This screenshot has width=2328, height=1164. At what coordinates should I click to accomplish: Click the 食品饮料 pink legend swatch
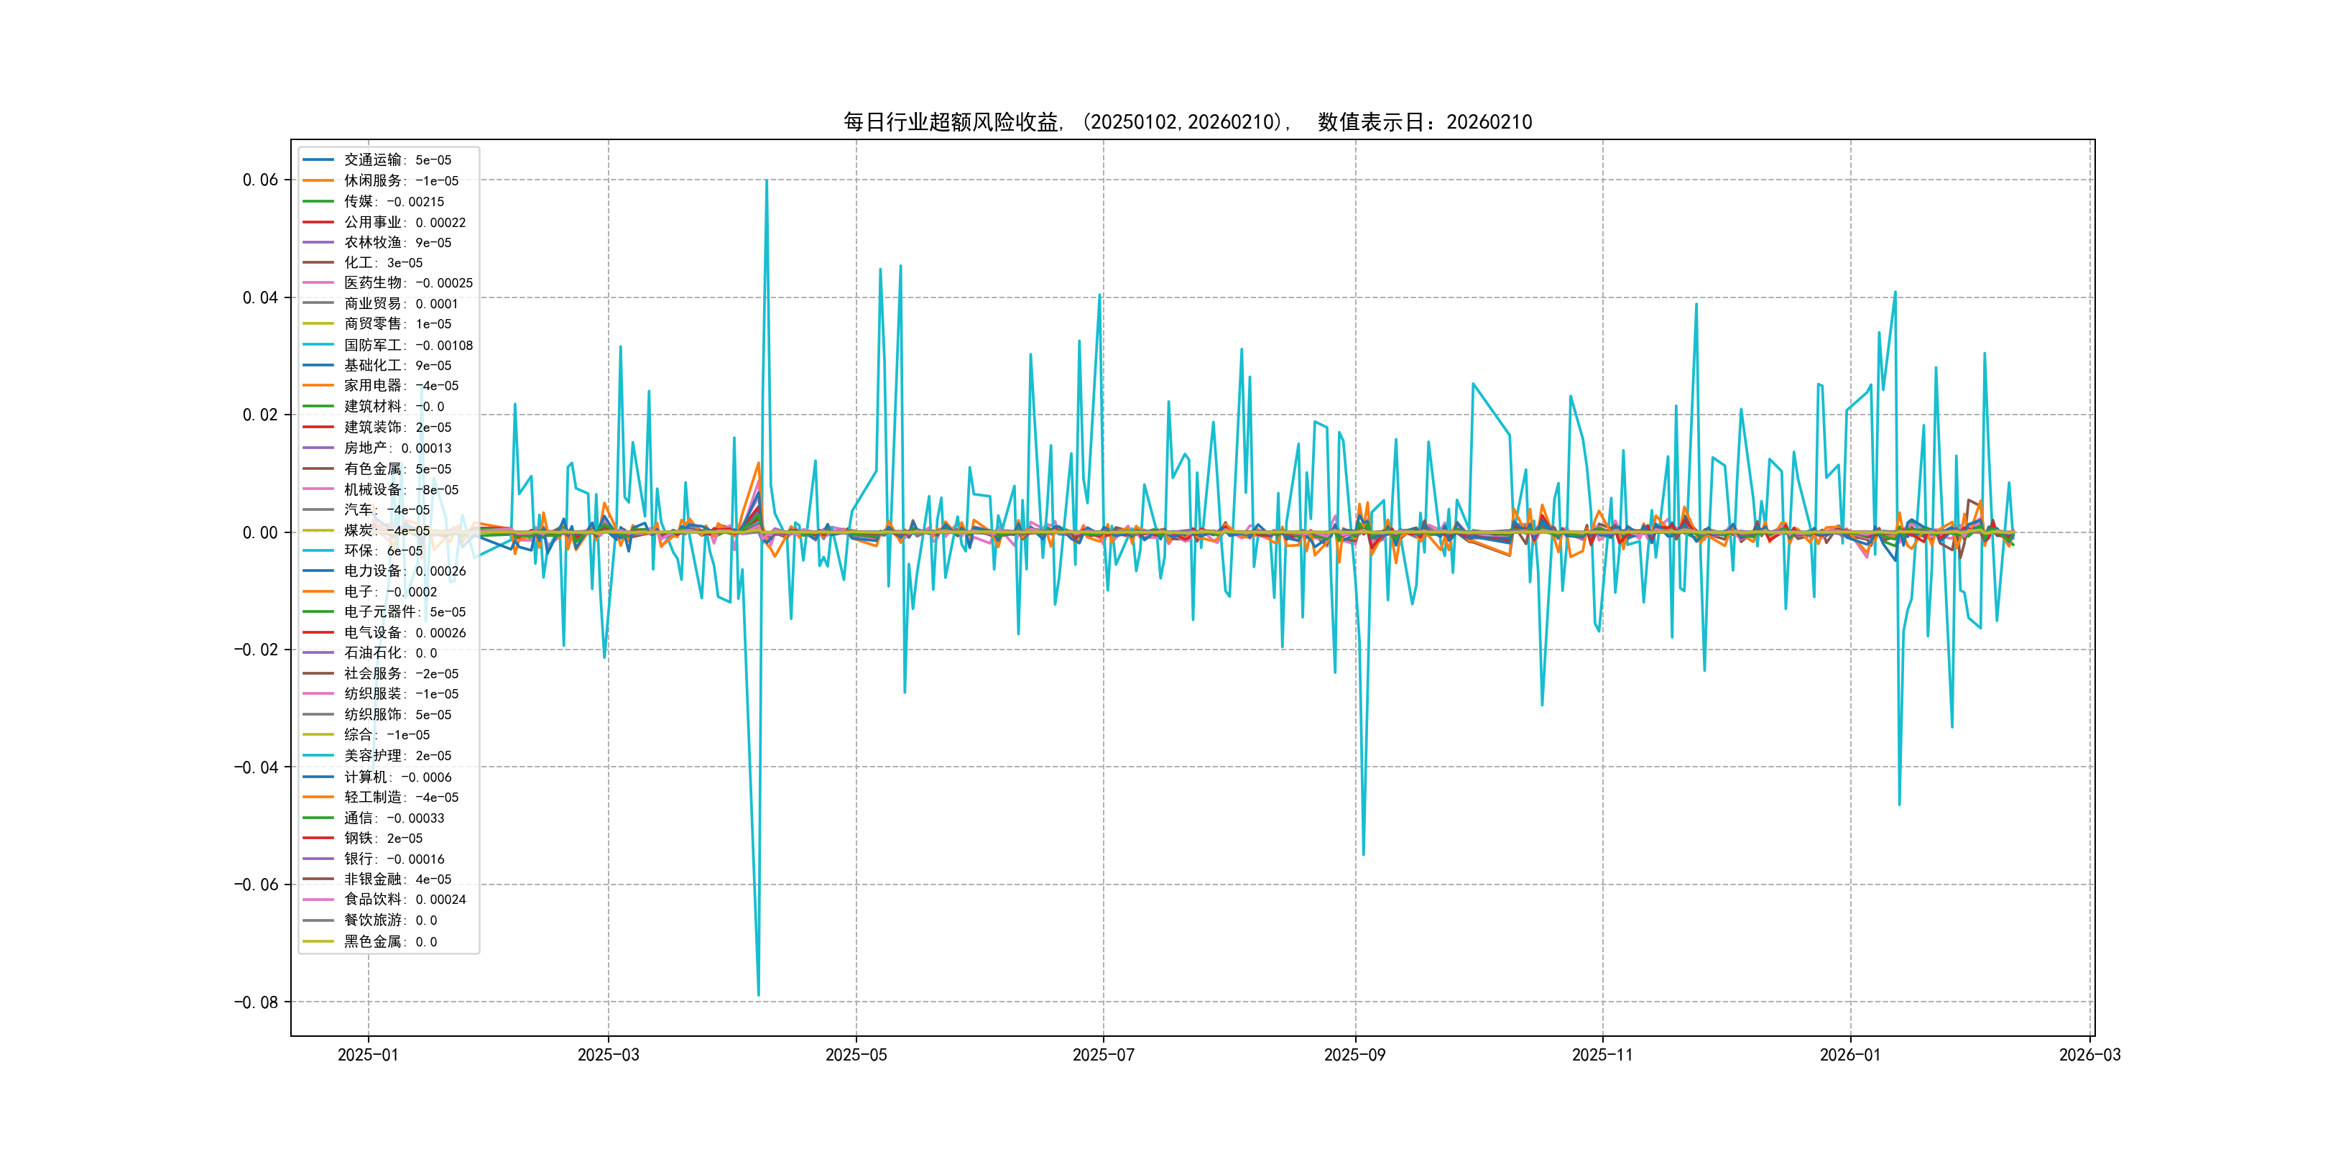(318, 899)
